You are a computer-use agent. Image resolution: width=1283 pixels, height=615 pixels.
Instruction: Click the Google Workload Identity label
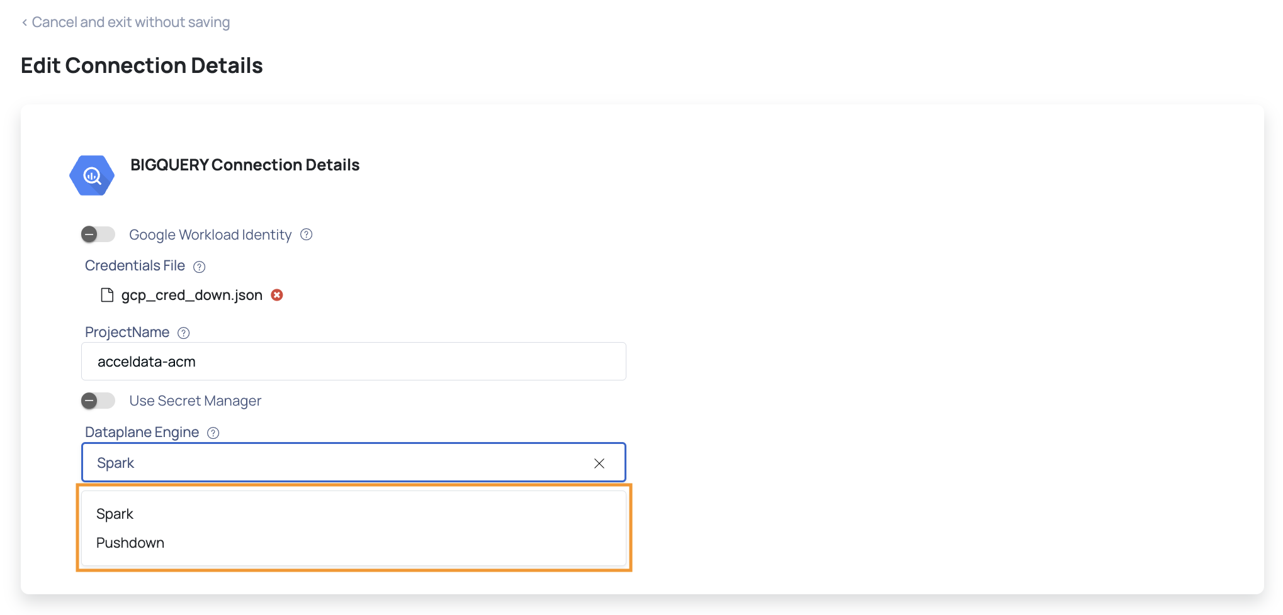(x=210, y=235)
